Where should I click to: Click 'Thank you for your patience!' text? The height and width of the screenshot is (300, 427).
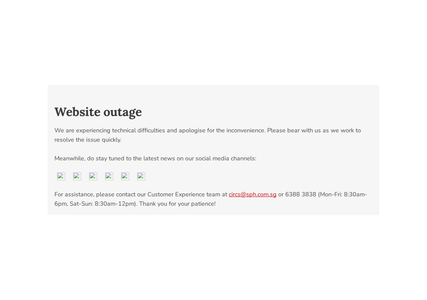[177, 204]
